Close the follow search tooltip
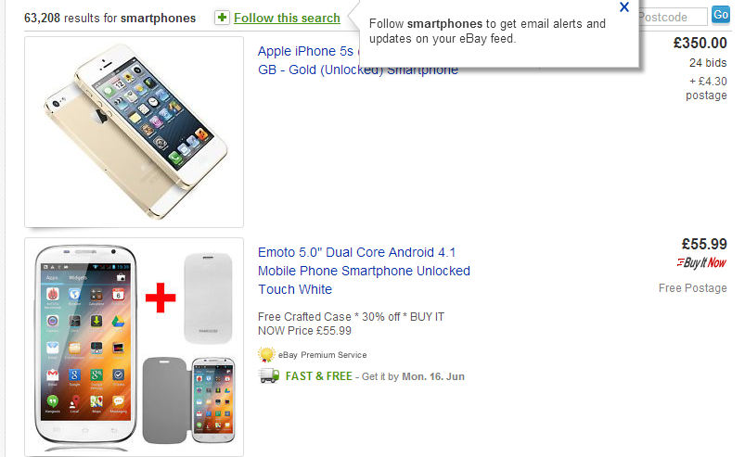Image resolution: width=745 pixels, height=457 pixels. click(x=624, y=7)
